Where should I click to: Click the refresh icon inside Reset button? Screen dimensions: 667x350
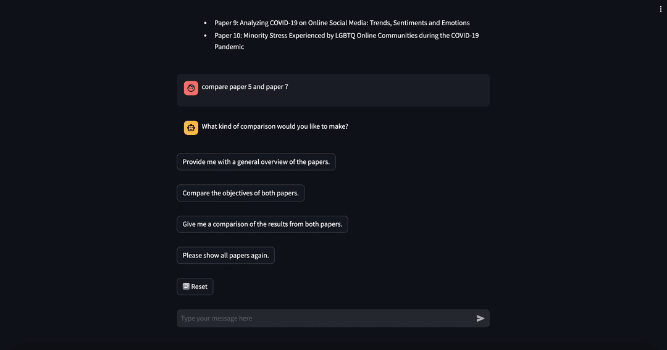click(186, 287)
